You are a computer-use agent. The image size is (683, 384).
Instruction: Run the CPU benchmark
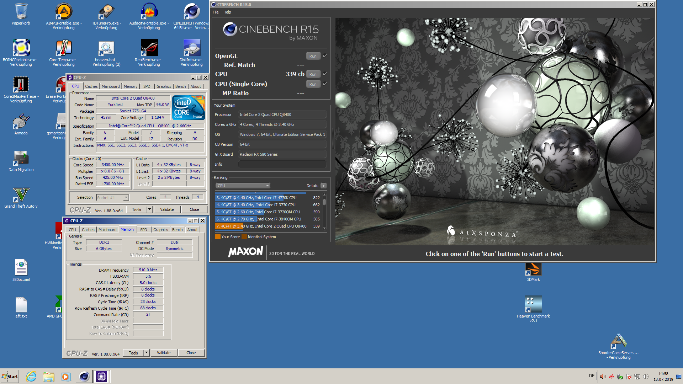coord(313,74)
